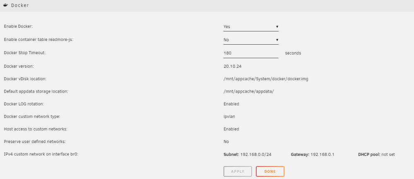The height and width of the screenshot is (179, 414).
Task: Click the Docker header title text
Action: [x=20, y=5]
